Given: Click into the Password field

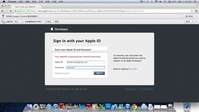Looking at the screenshot, I should [x=86, y=68].
